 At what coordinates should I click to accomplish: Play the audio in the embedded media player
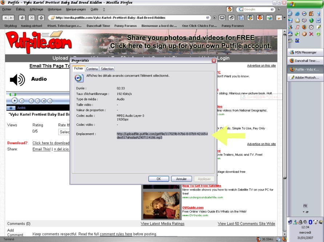coord(14,101)
